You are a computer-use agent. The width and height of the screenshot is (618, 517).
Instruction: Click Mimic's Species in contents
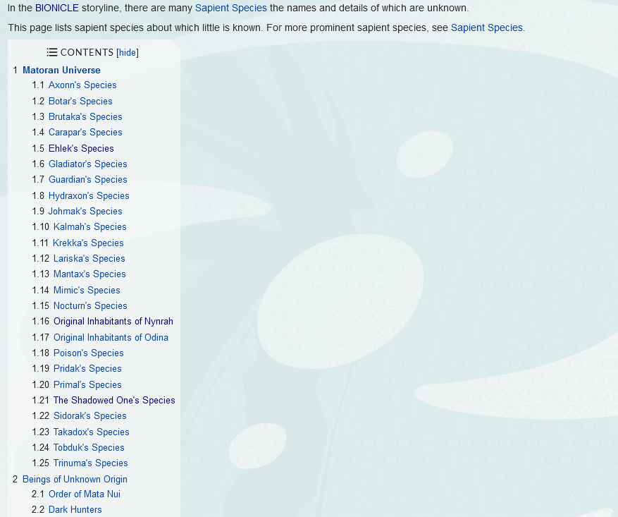[87, 291]
